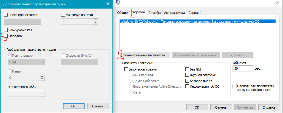Click the Справка button
Image resolution: width=283 pixels, height=113 pixels.
(269, 107)
